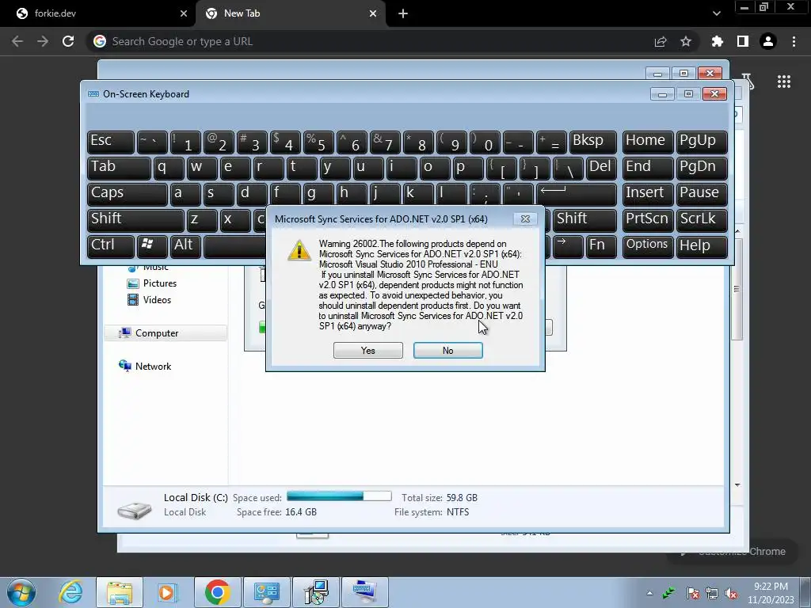This screenshot has width=811, height=608.
Task: Switch to the New Tab browser tab
Action: 290,13
